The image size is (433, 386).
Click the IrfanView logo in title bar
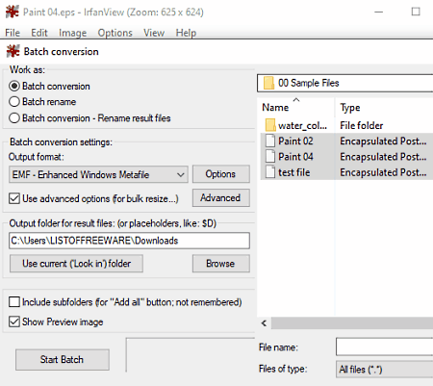tap(13, 12)
